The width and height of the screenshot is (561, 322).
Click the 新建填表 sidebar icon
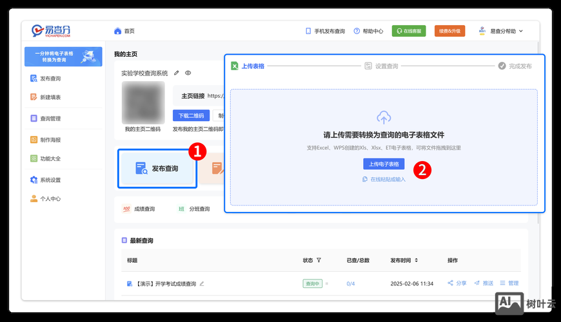click(x=34, y=97)
